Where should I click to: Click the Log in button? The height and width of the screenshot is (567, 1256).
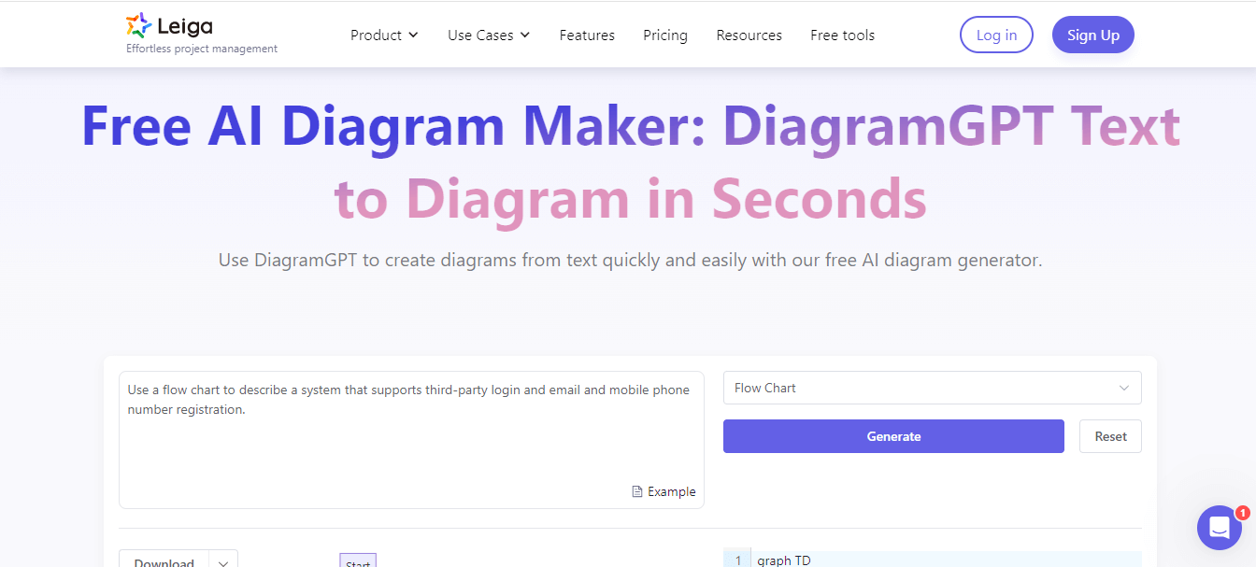pyautogui.click(x=996, y=35)
